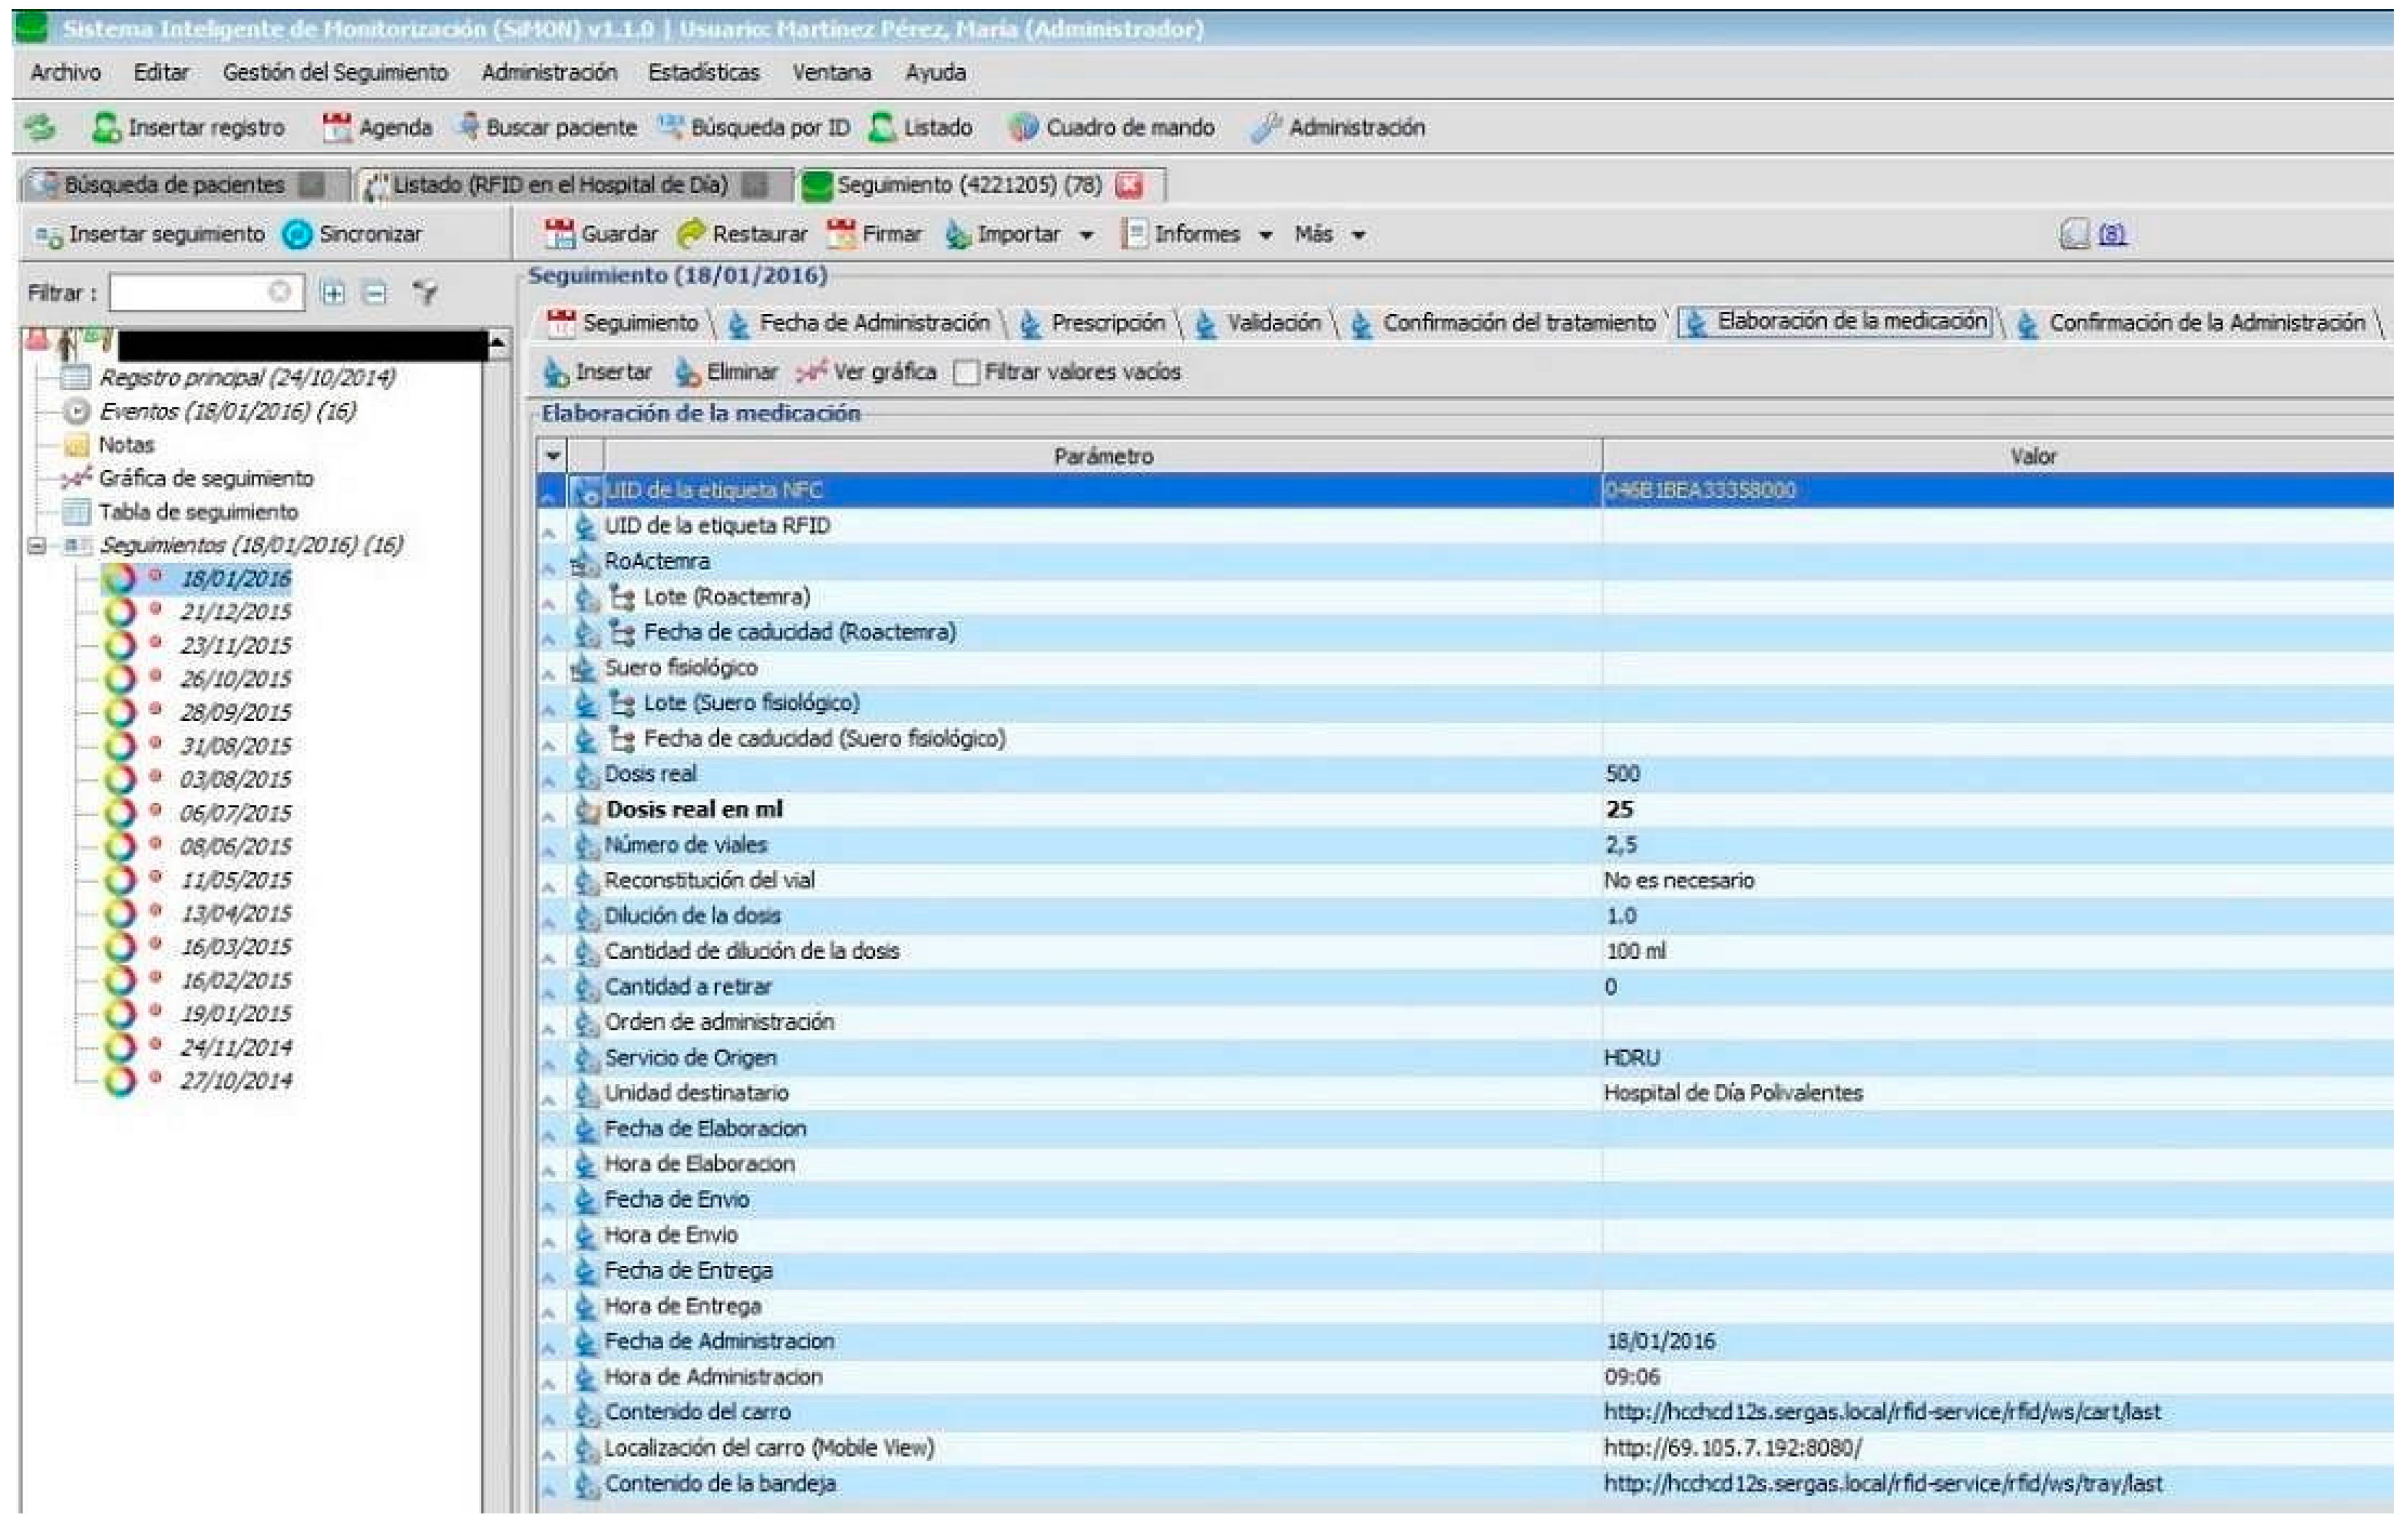Click the Cuadro de mando icon

[x=1023, y=127]
